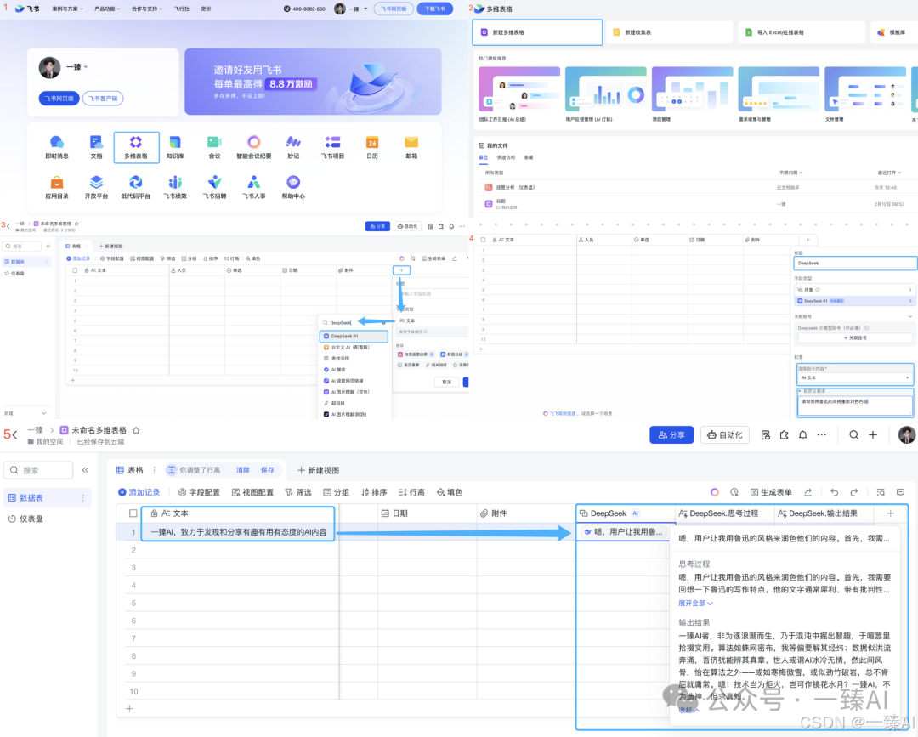Click the 下载飞书 button
The height and width of the screenshot is (737, 918).
click(x=435, y=9)
